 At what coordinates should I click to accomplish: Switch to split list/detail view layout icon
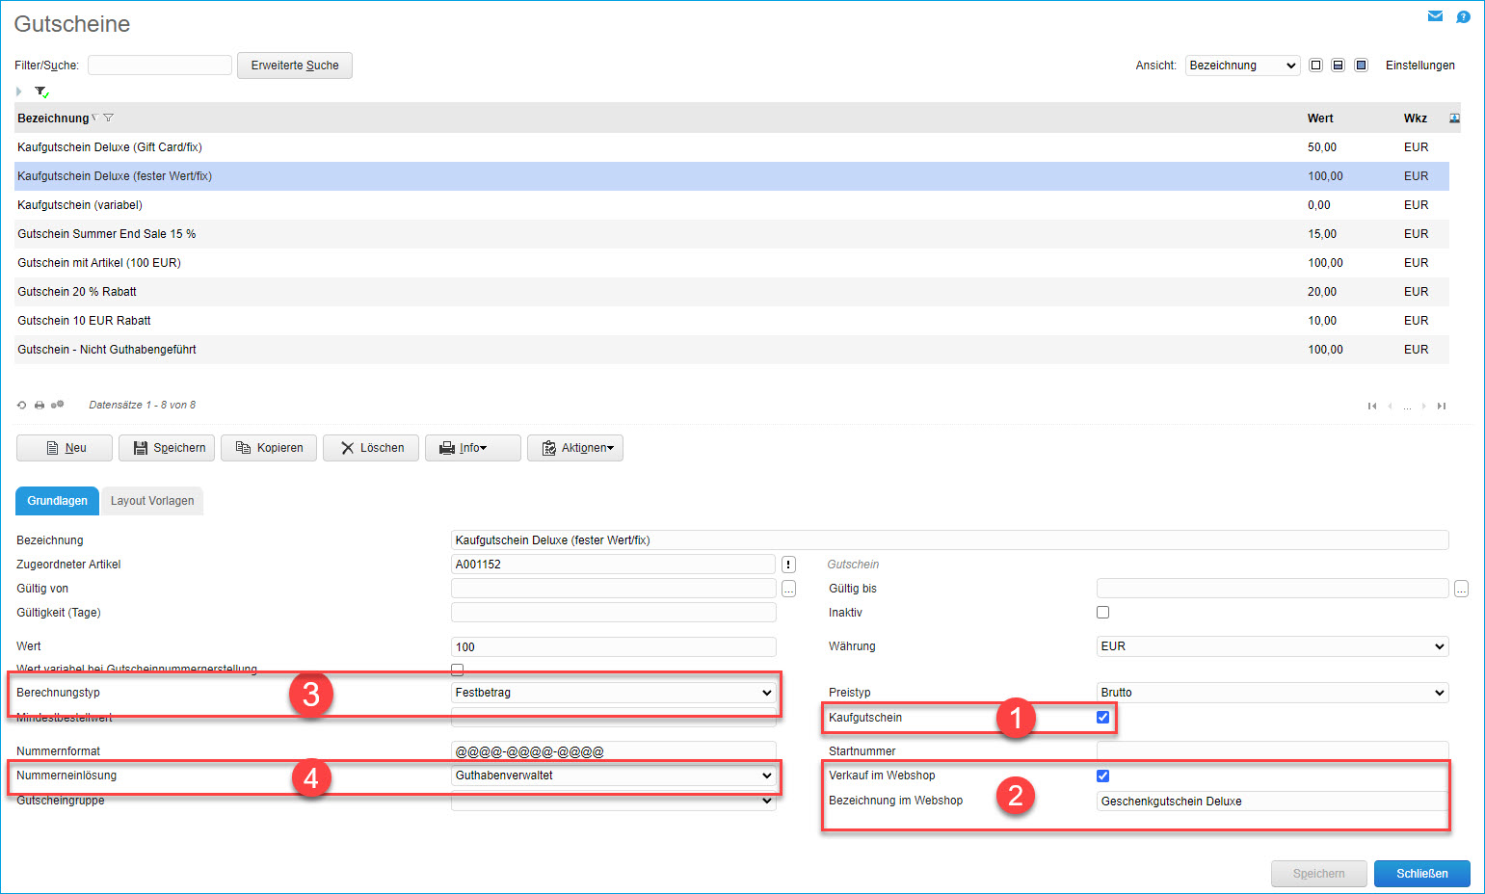(x=1338, y=66)
